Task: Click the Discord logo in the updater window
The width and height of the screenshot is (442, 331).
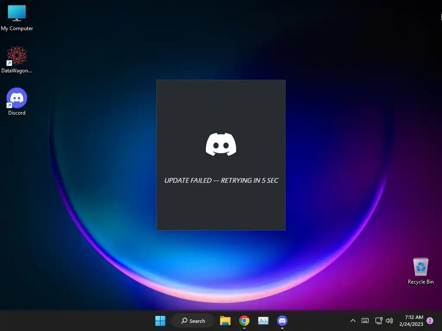Action: tap(221, 144)
